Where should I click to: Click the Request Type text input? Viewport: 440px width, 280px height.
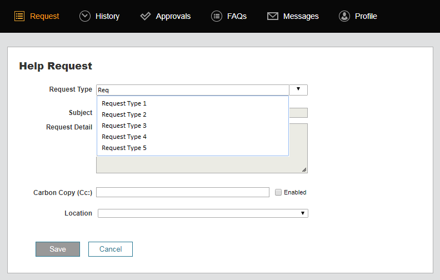(193, 90)
